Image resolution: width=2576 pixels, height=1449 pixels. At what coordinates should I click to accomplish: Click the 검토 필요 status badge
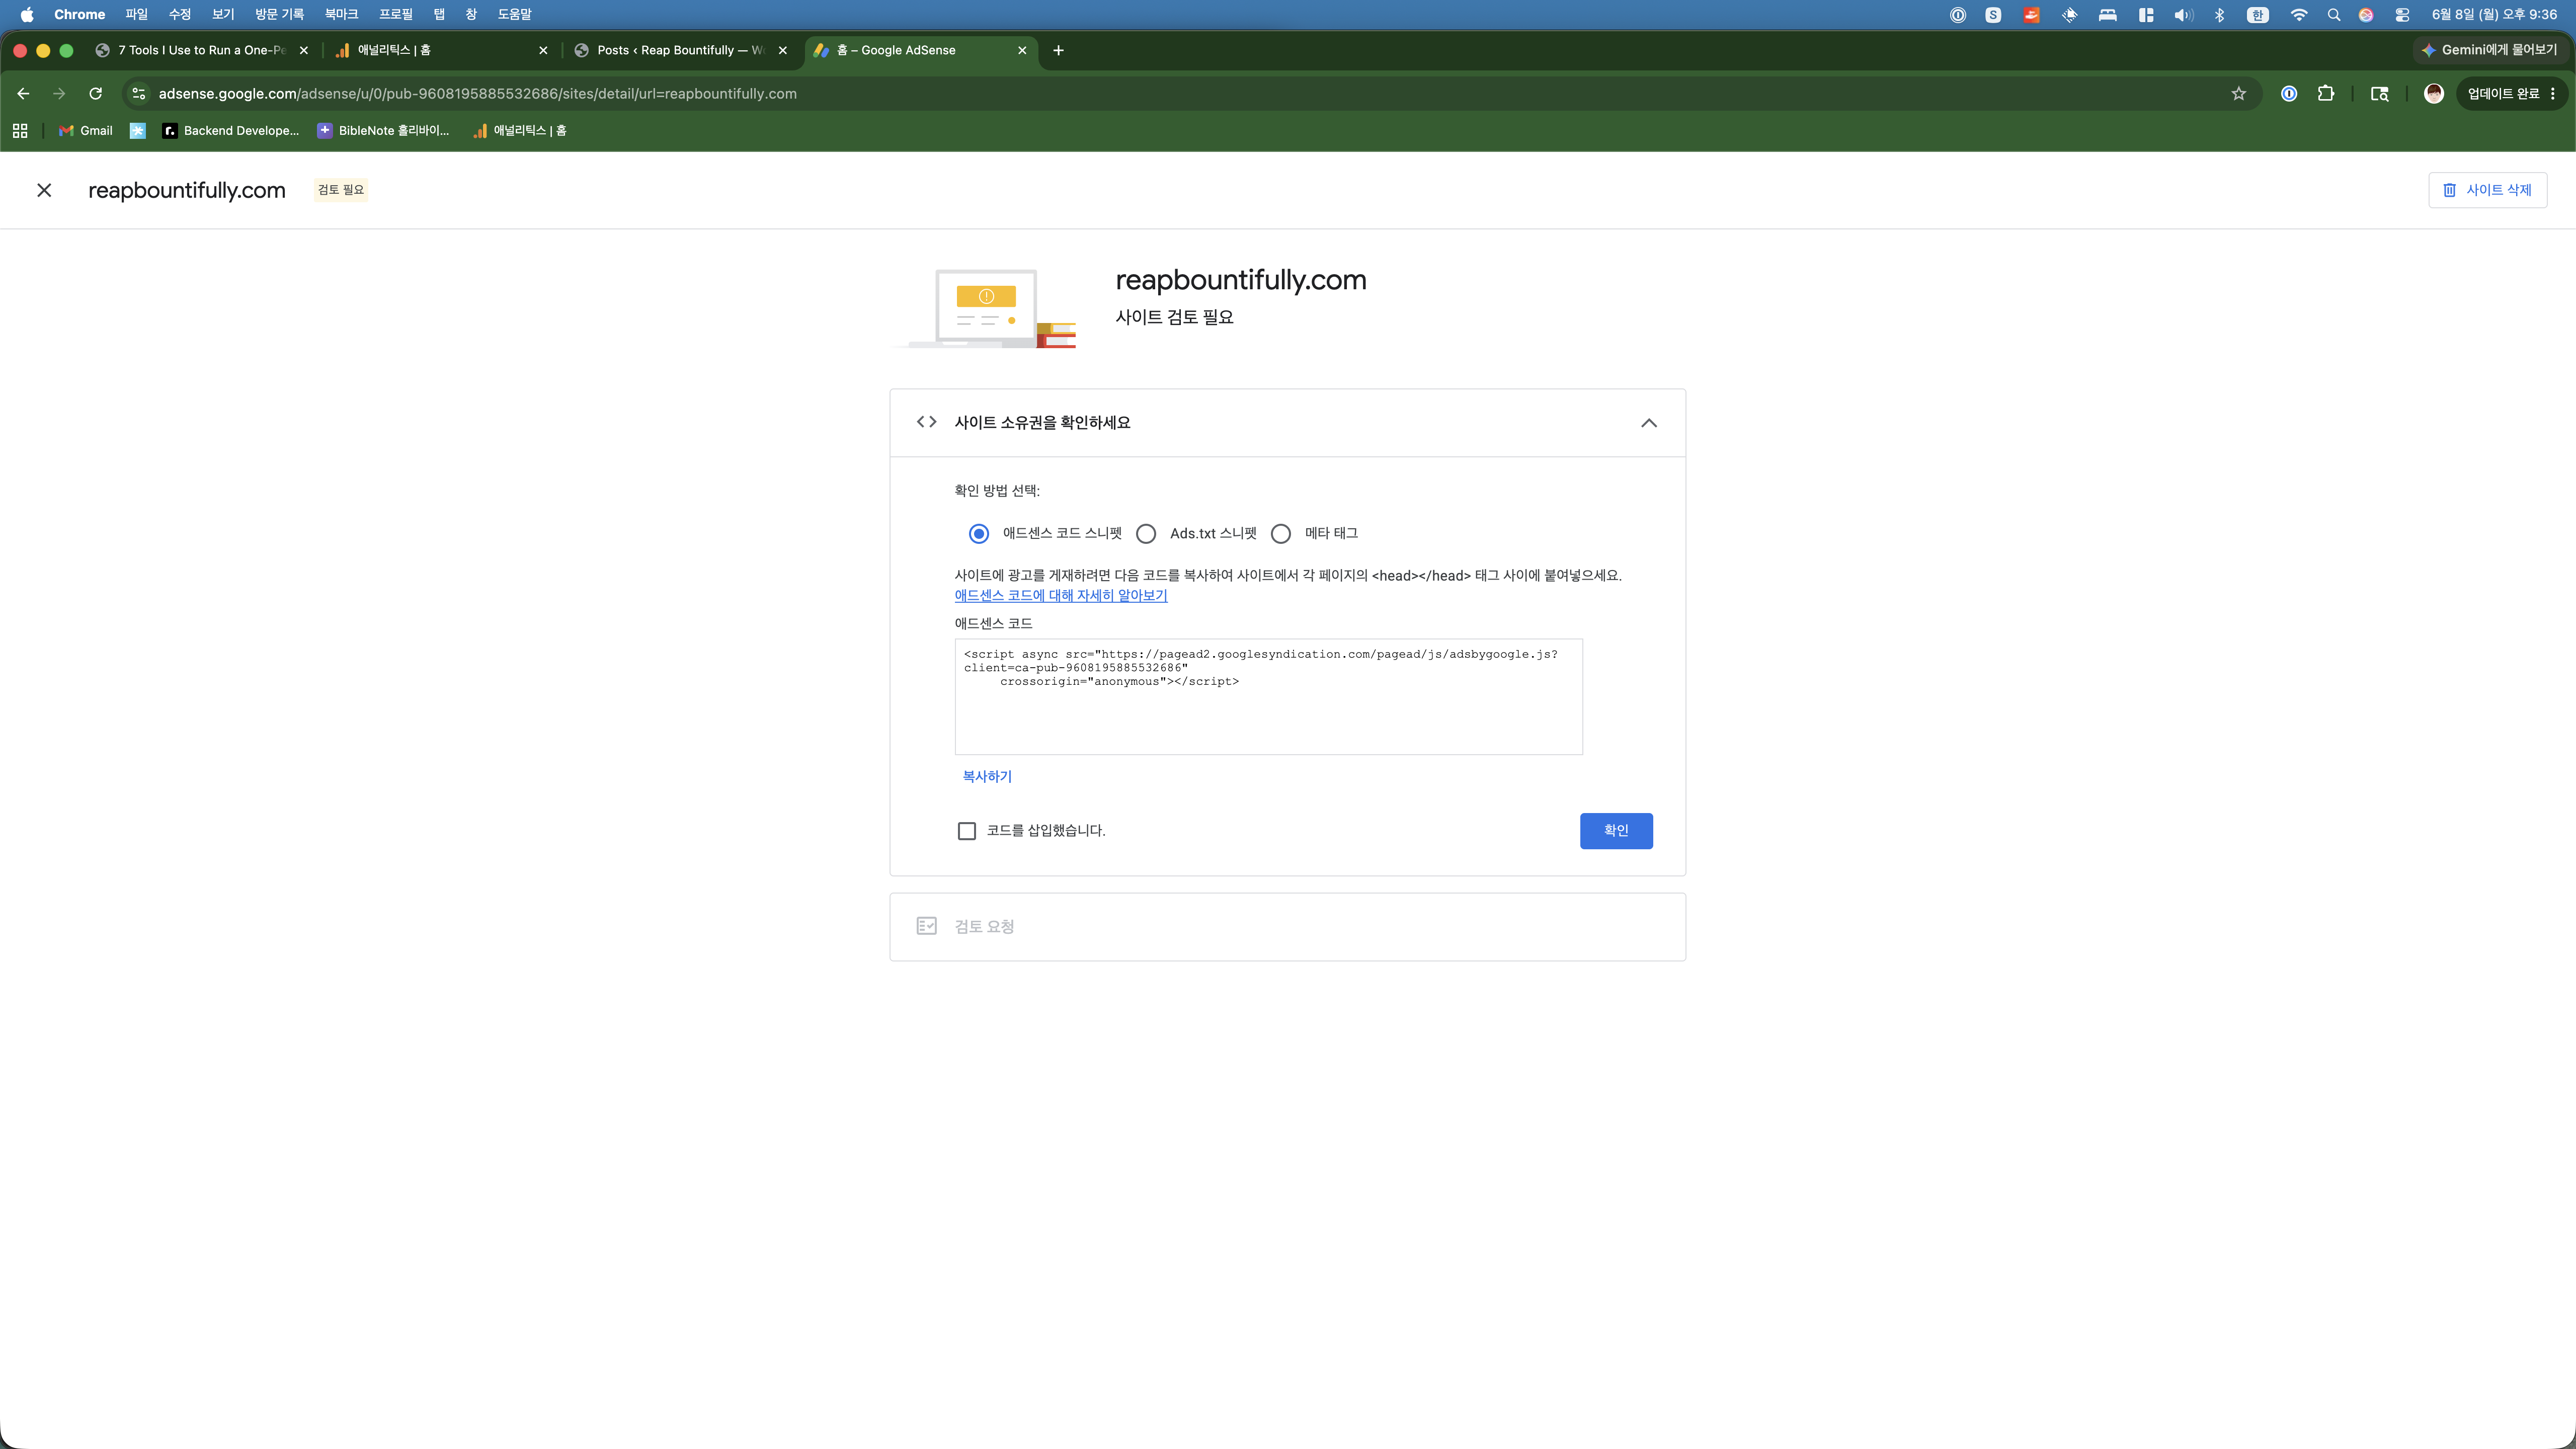click(x=341, y=190)
